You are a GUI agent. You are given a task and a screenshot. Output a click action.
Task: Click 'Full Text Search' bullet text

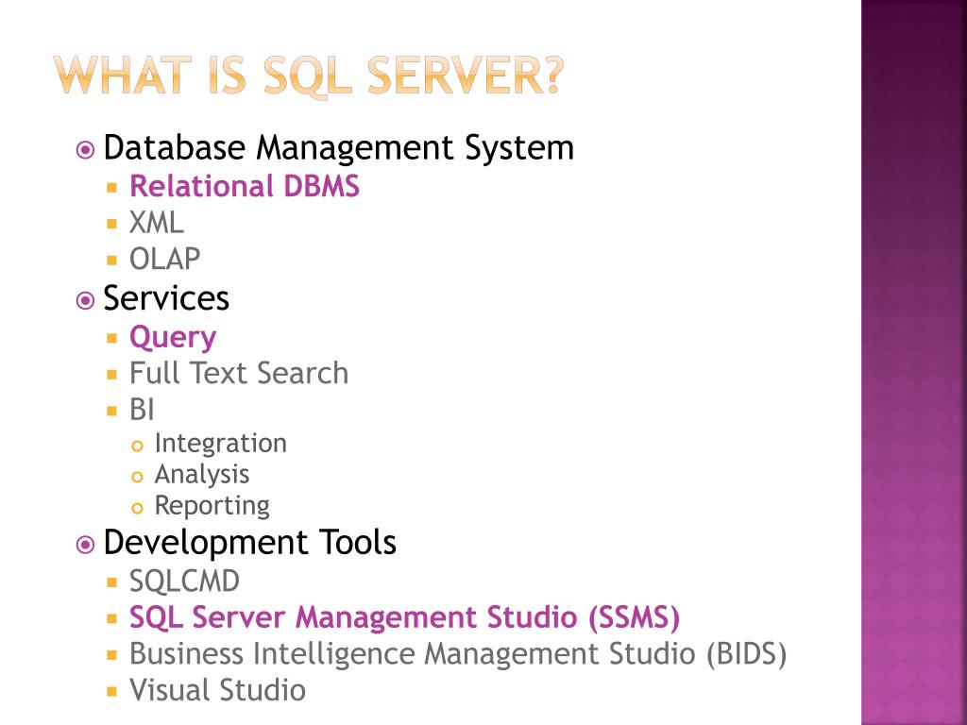[239, 373]
